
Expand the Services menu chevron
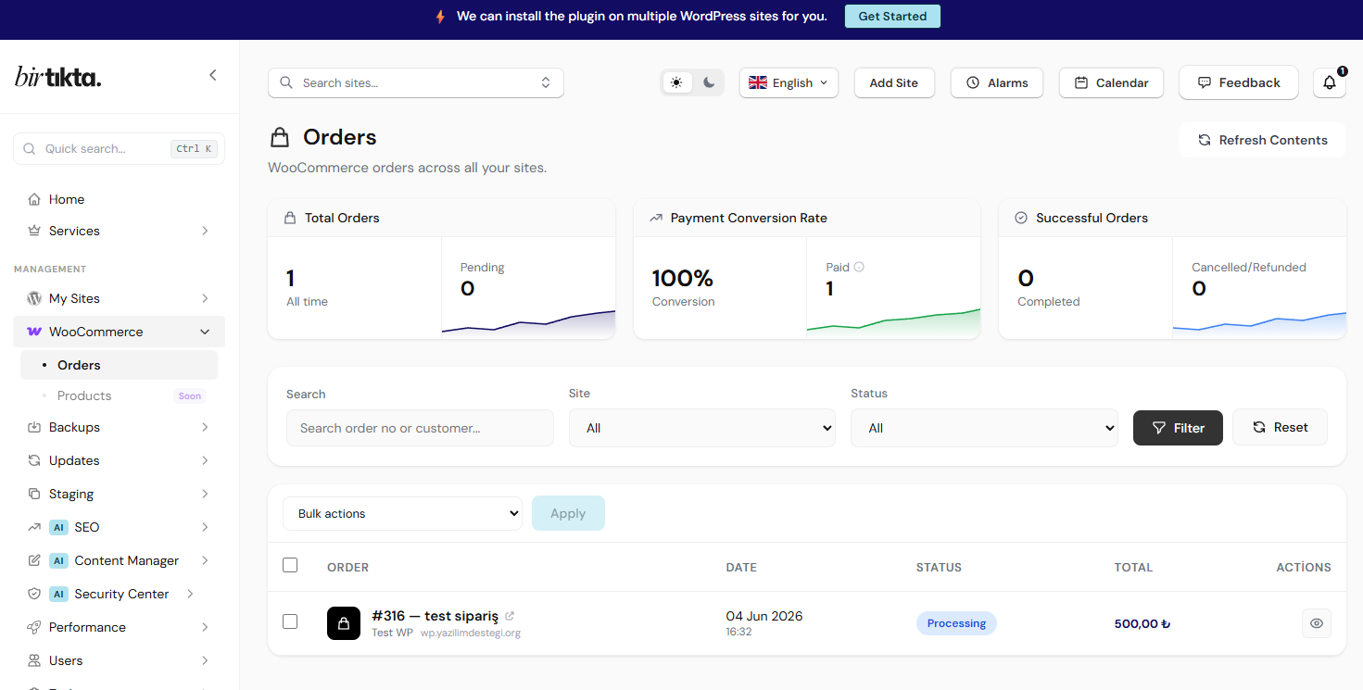pos(205,231)
